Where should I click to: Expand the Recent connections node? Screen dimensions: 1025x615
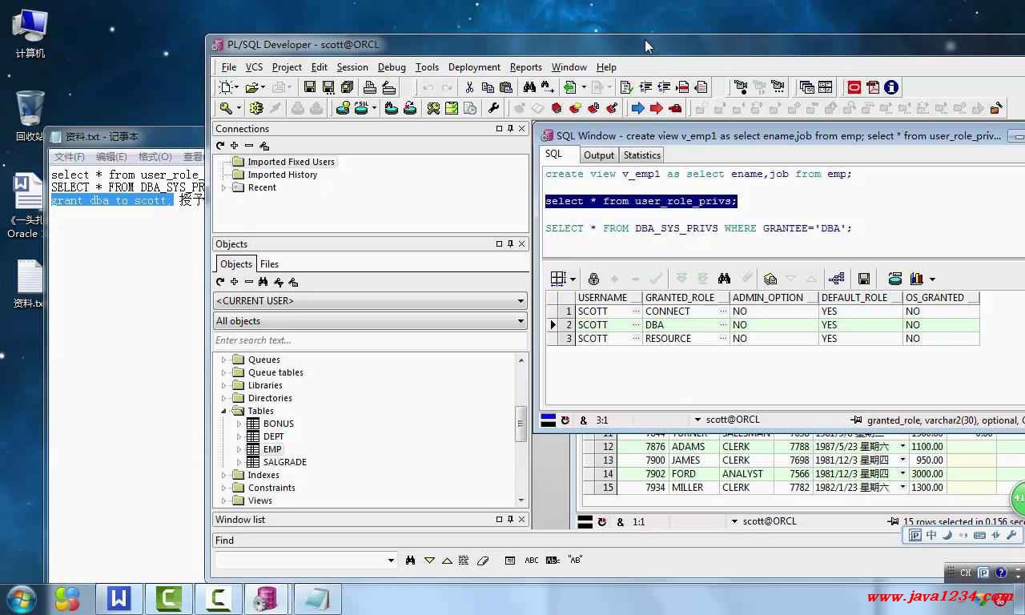pyautogui.click(x=224, y=187)
